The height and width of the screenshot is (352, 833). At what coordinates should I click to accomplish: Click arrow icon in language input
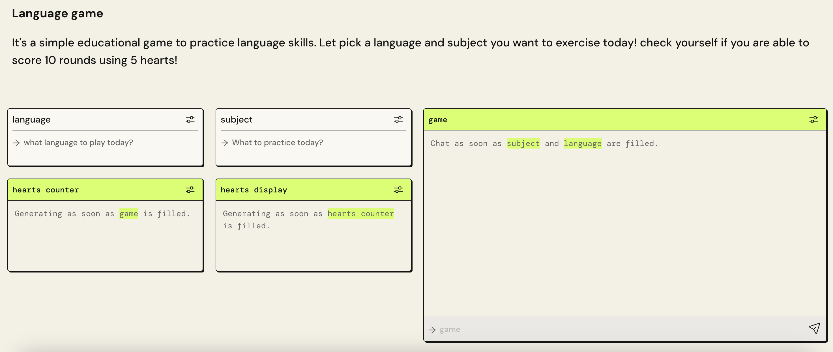pyautogui.click(x=16, y=143)
